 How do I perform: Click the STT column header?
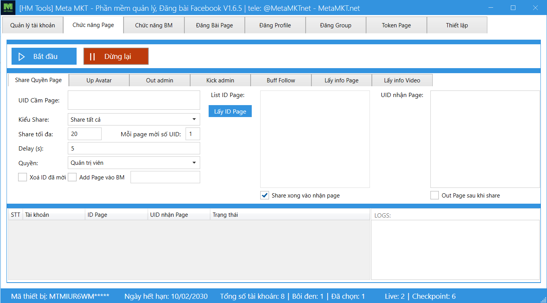pyautogui.click(x=15, y=215)
